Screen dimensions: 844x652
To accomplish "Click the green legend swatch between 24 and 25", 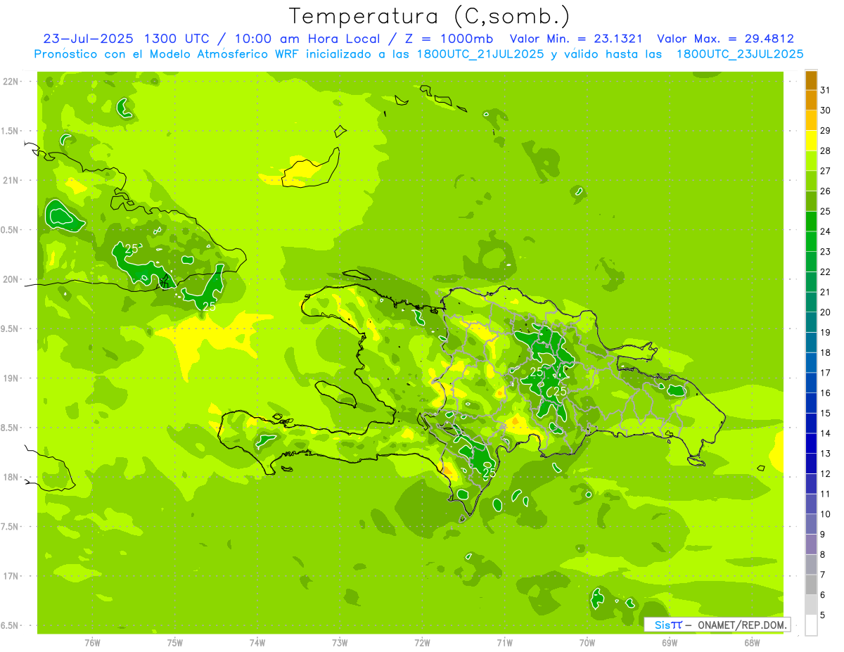I will tap(811, 222).
